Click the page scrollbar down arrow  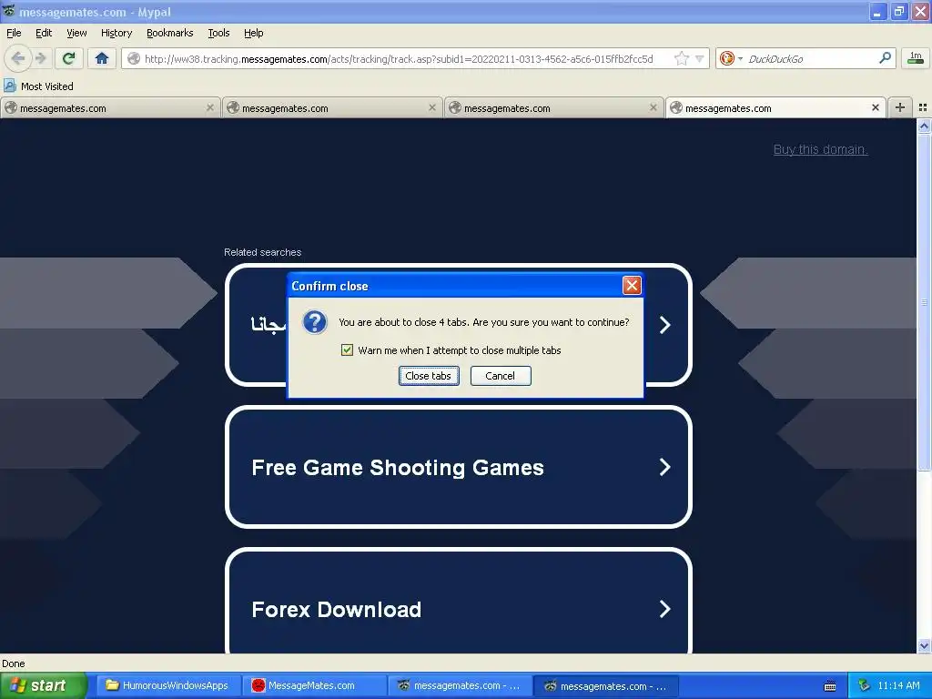(924, 645)
